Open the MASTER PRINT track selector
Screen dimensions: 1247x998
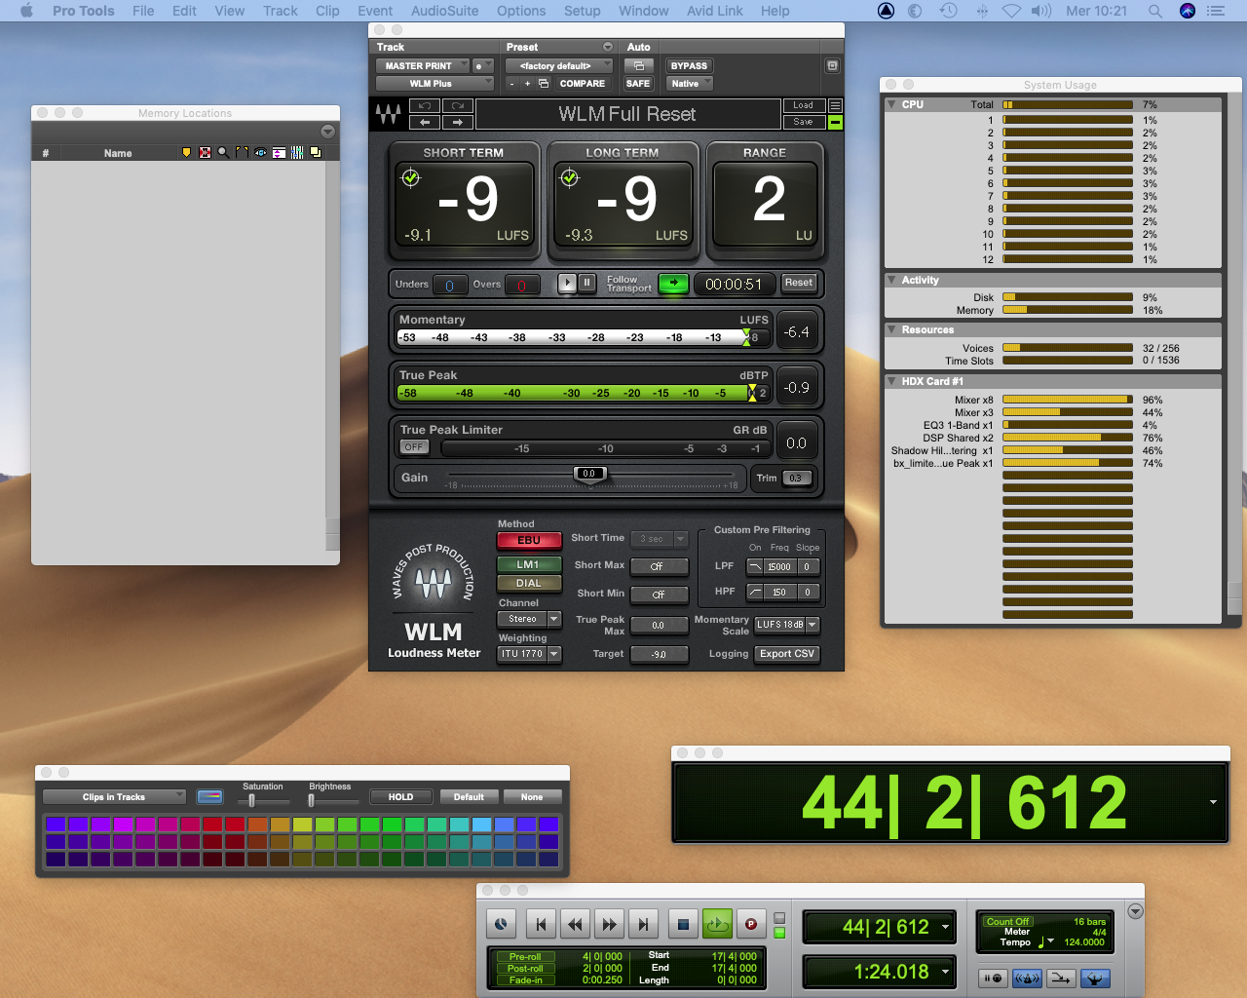423,65
